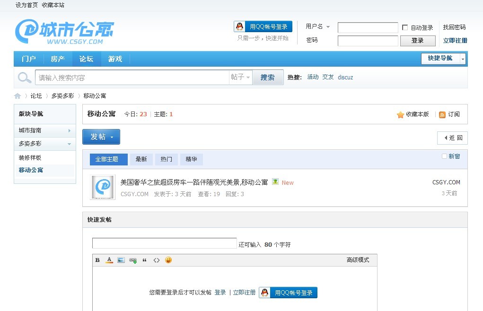The height and width of the screenshot is (311, 483).
Task: Click the smiley emoticon icon in editor
Action: coord(168,260)
